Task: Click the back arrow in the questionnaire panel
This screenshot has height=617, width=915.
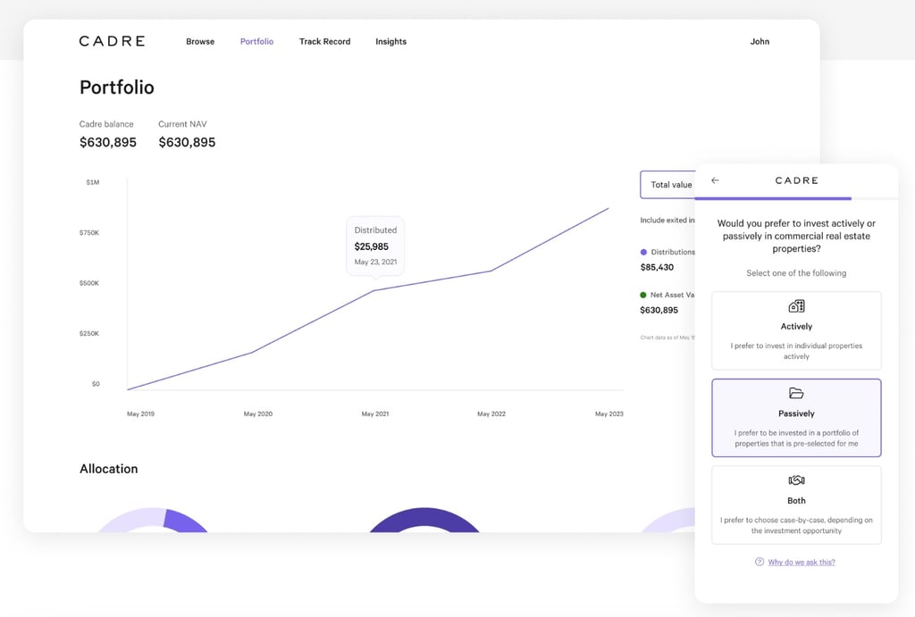Action: pos(715,180)
